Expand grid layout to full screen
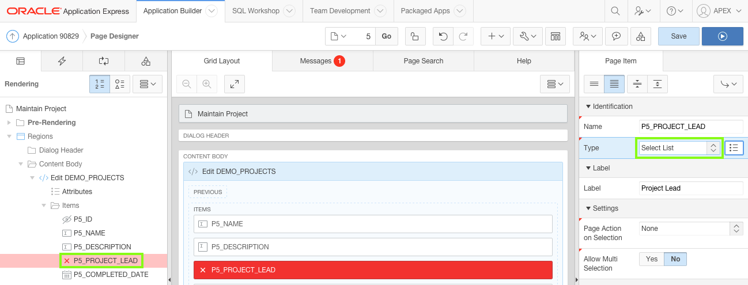The image size is (748, 285). pyautogui.click(x=235, y=84)
